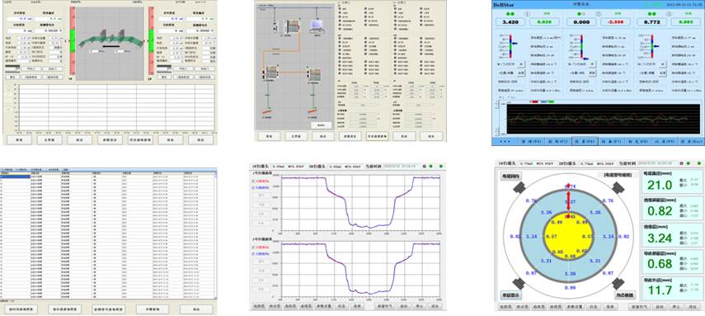Click the leftmost button under the history records table

[x=21, y=309]
